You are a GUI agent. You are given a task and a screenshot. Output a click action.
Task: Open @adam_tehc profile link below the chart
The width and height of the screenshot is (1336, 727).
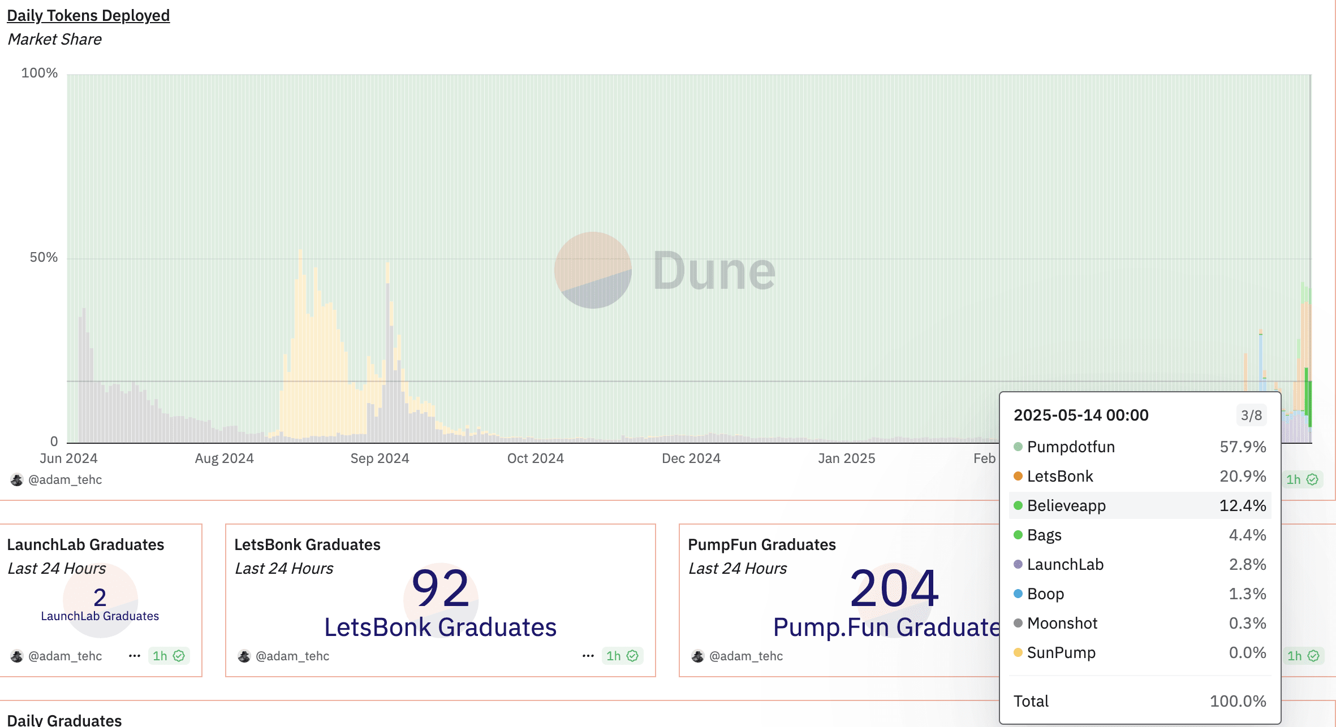tap(65, 479)
